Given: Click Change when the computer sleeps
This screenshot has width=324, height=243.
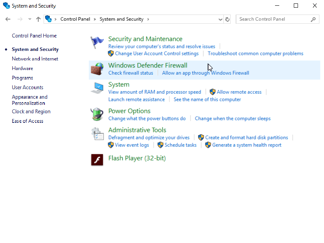Looking at the screenshot, I should point(233,118).
